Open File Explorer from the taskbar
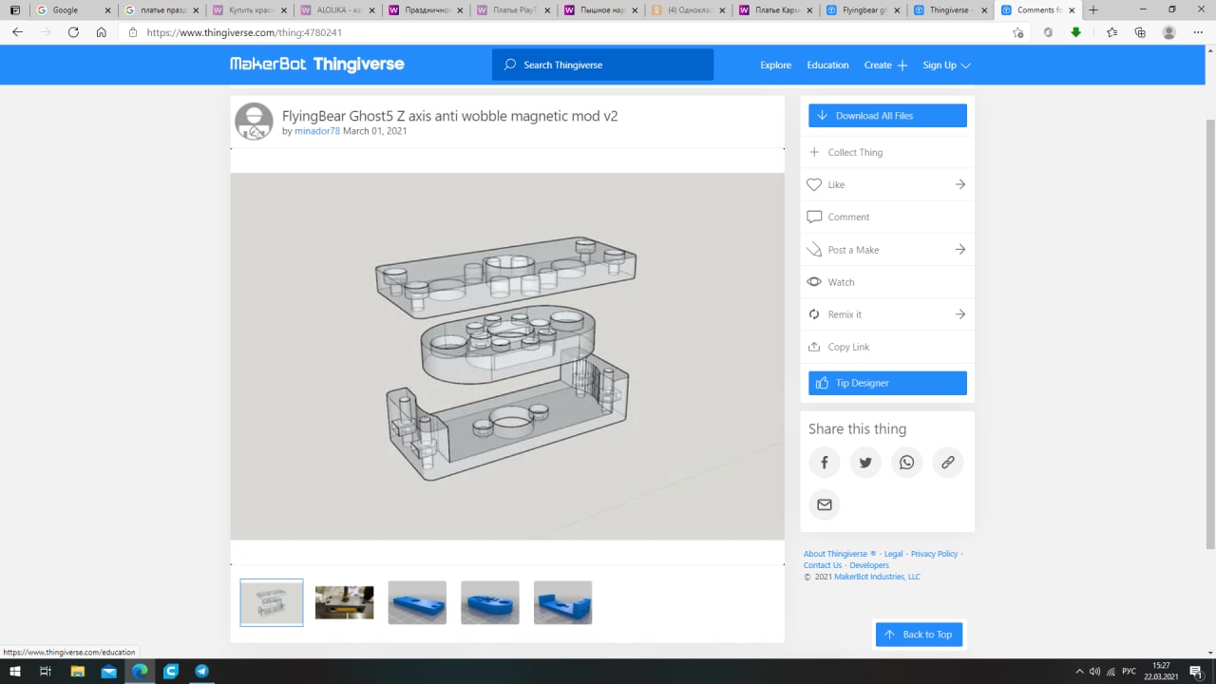The image size is (1216, 684). tap(78, 672)
